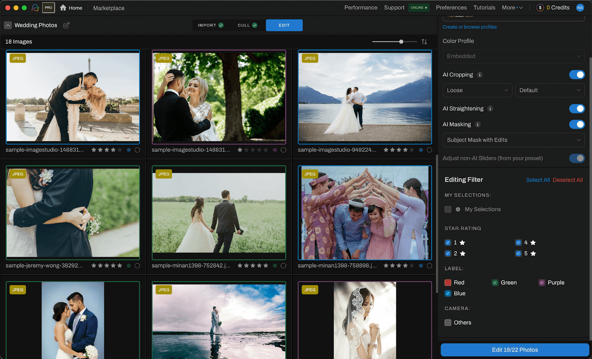Viewport: 592px width, 359px height.
Task: Click the Home icon in the top bar
Action: pyautogui.click(x=63, y=7)
